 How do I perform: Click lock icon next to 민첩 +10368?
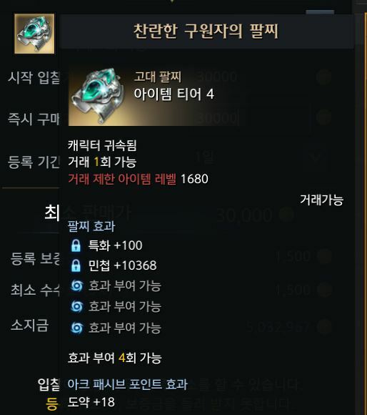(x=76, y=265)
